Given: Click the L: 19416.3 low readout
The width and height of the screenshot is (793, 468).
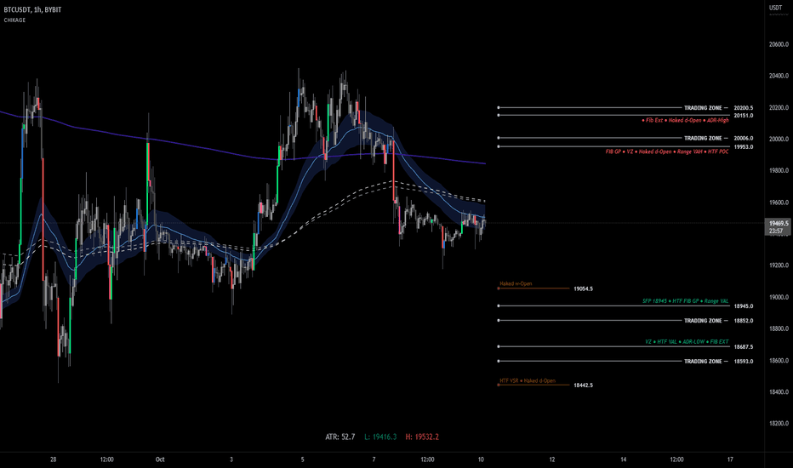Looking at the screenshot, I should tap(380, 437).
